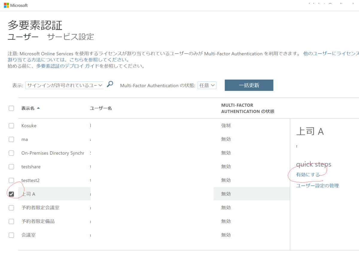
Task: Open the 表示 user filter dropdown
Action: tap(64, 85)
